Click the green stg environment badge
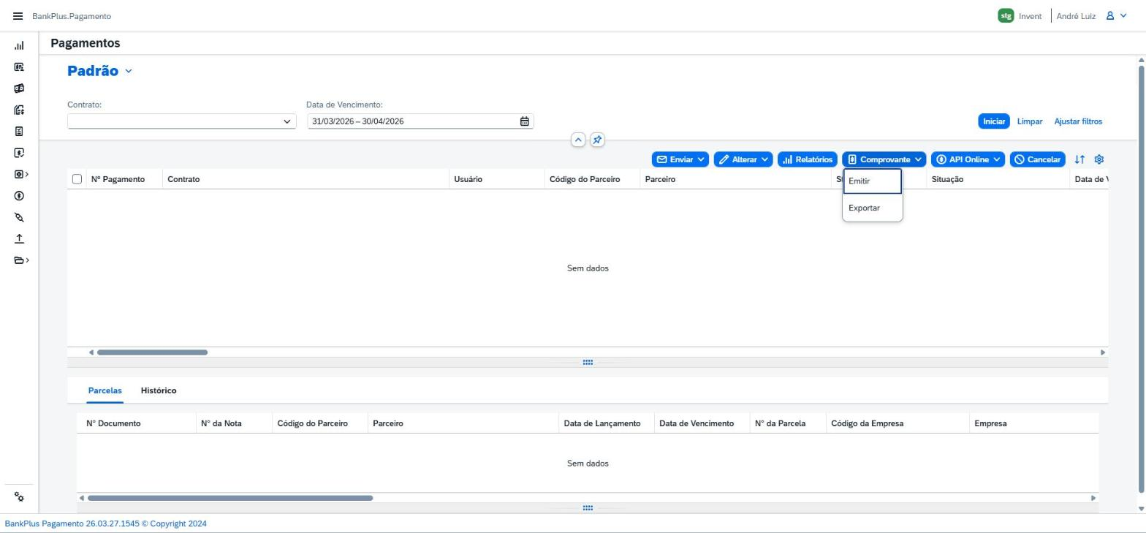 tap(1006, 16)
